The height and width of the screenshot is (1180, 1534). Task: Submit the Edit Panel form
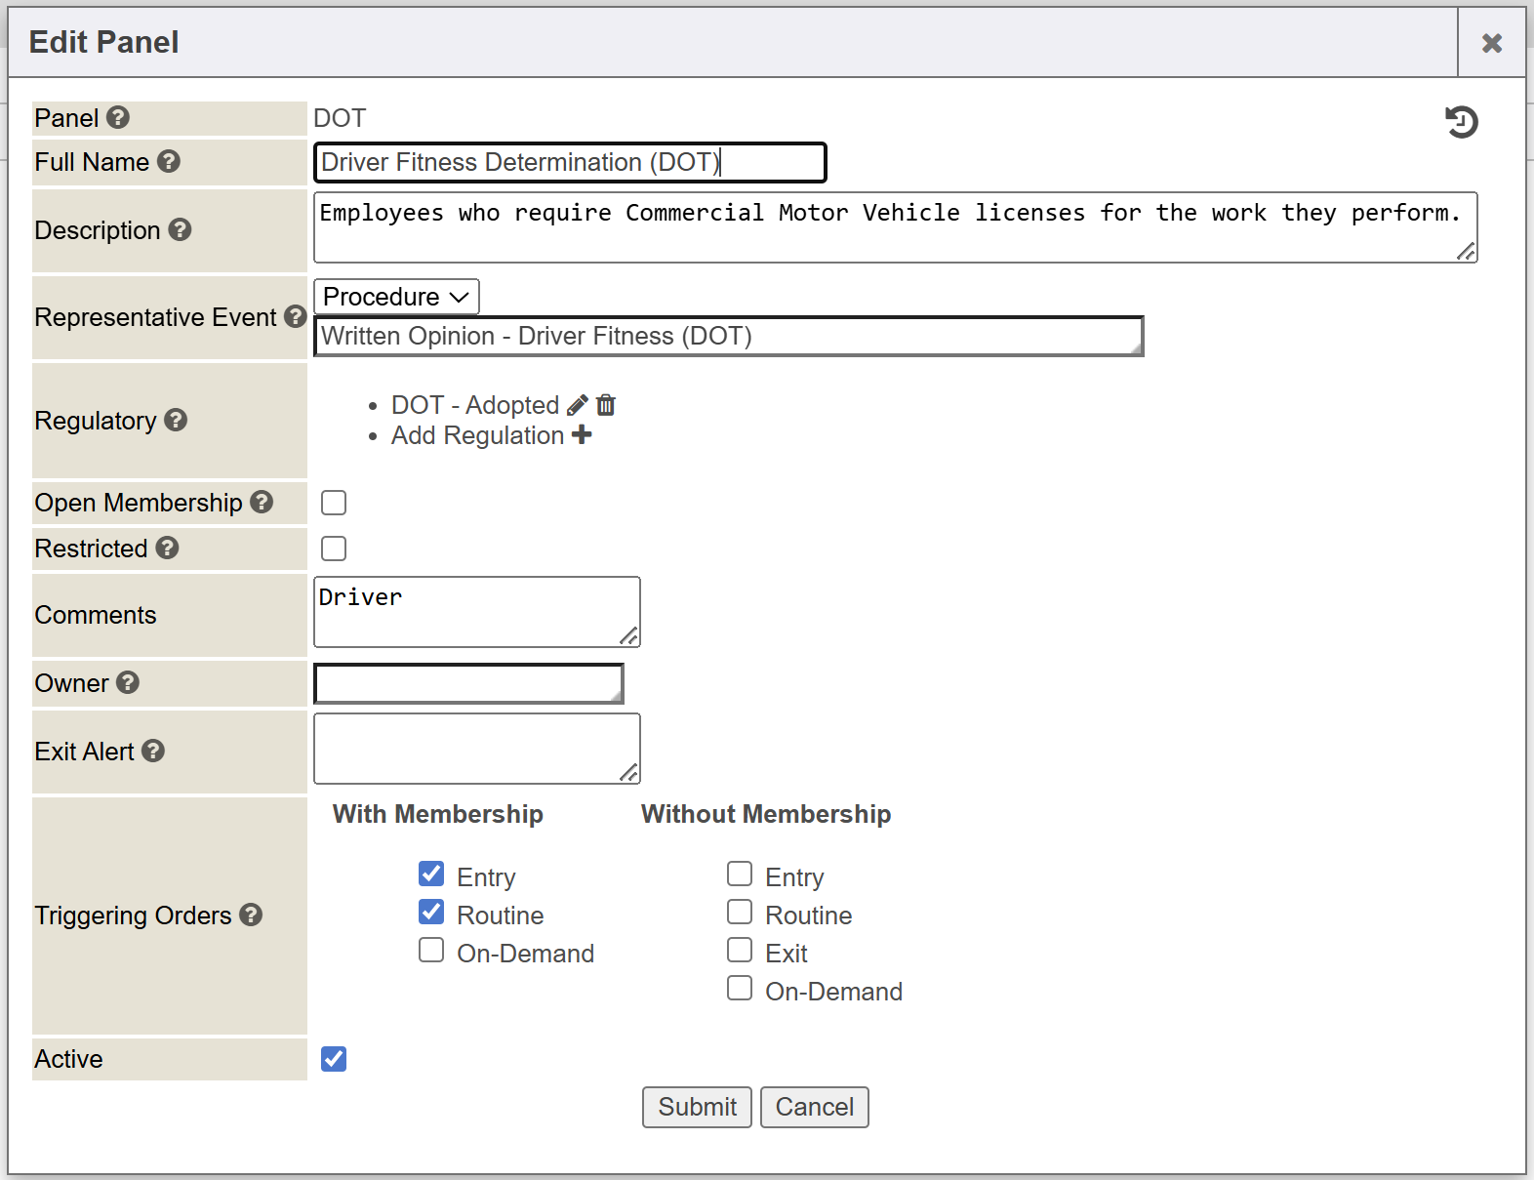[x=697, y=1107]
